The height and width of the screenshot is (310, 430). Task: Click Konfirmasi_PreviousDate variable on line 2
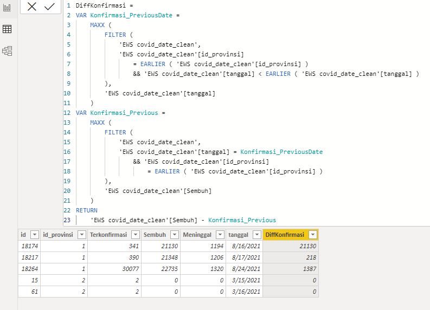pos(131,15)
